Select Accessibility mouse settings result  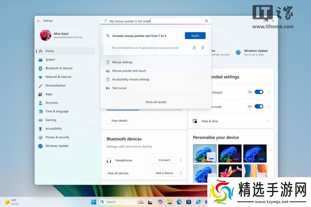click(x=131, y=79)
